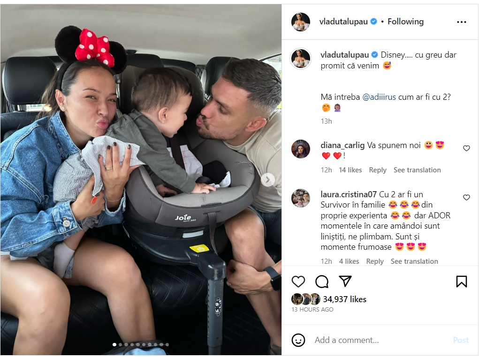Like diana_carlig's comment
The image size is (479, 357).
(x=466, y=149)
